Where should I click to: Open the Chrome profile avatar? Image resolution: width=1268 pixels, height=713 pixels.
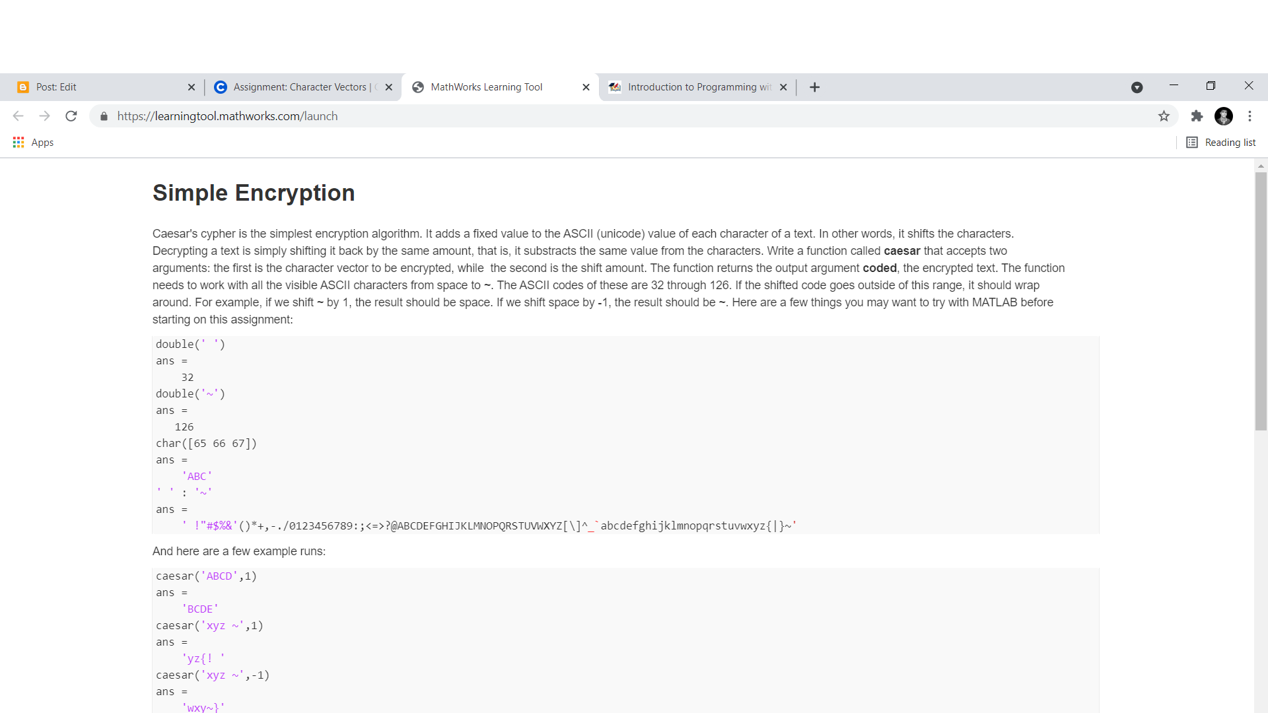1223,116
